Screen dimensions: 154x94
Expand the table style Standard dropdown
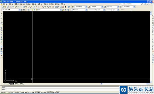[118, 7]
